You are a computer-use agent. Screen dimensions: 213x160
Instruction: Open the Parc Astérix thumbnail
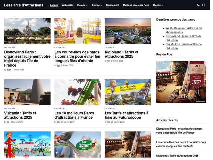[x=78, y=144]
